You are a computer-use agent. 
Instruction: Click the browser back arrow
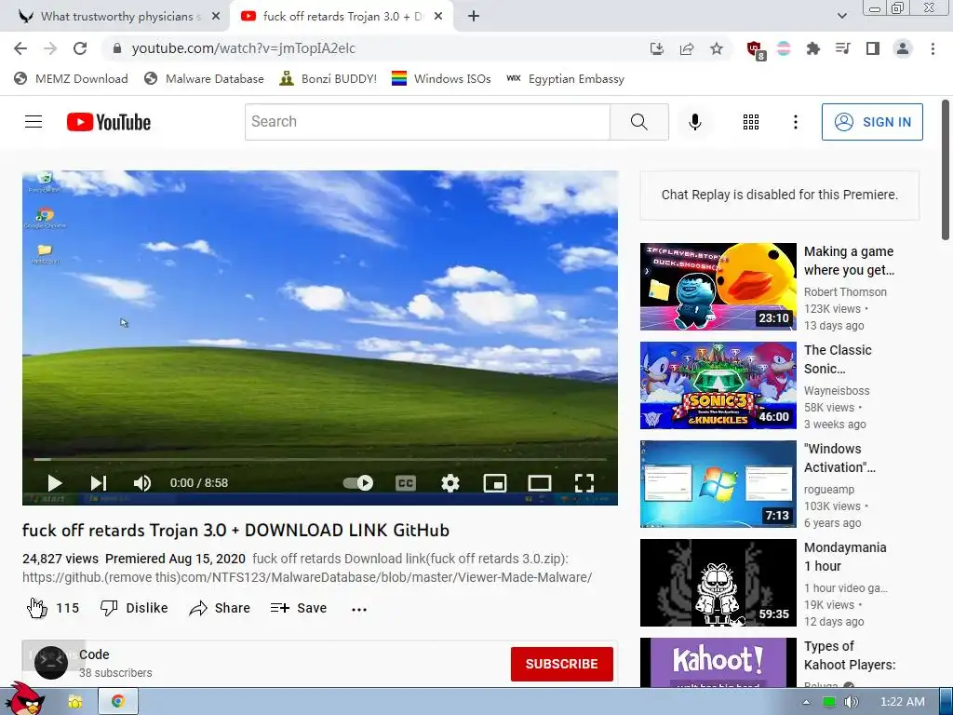pos(20,48)
